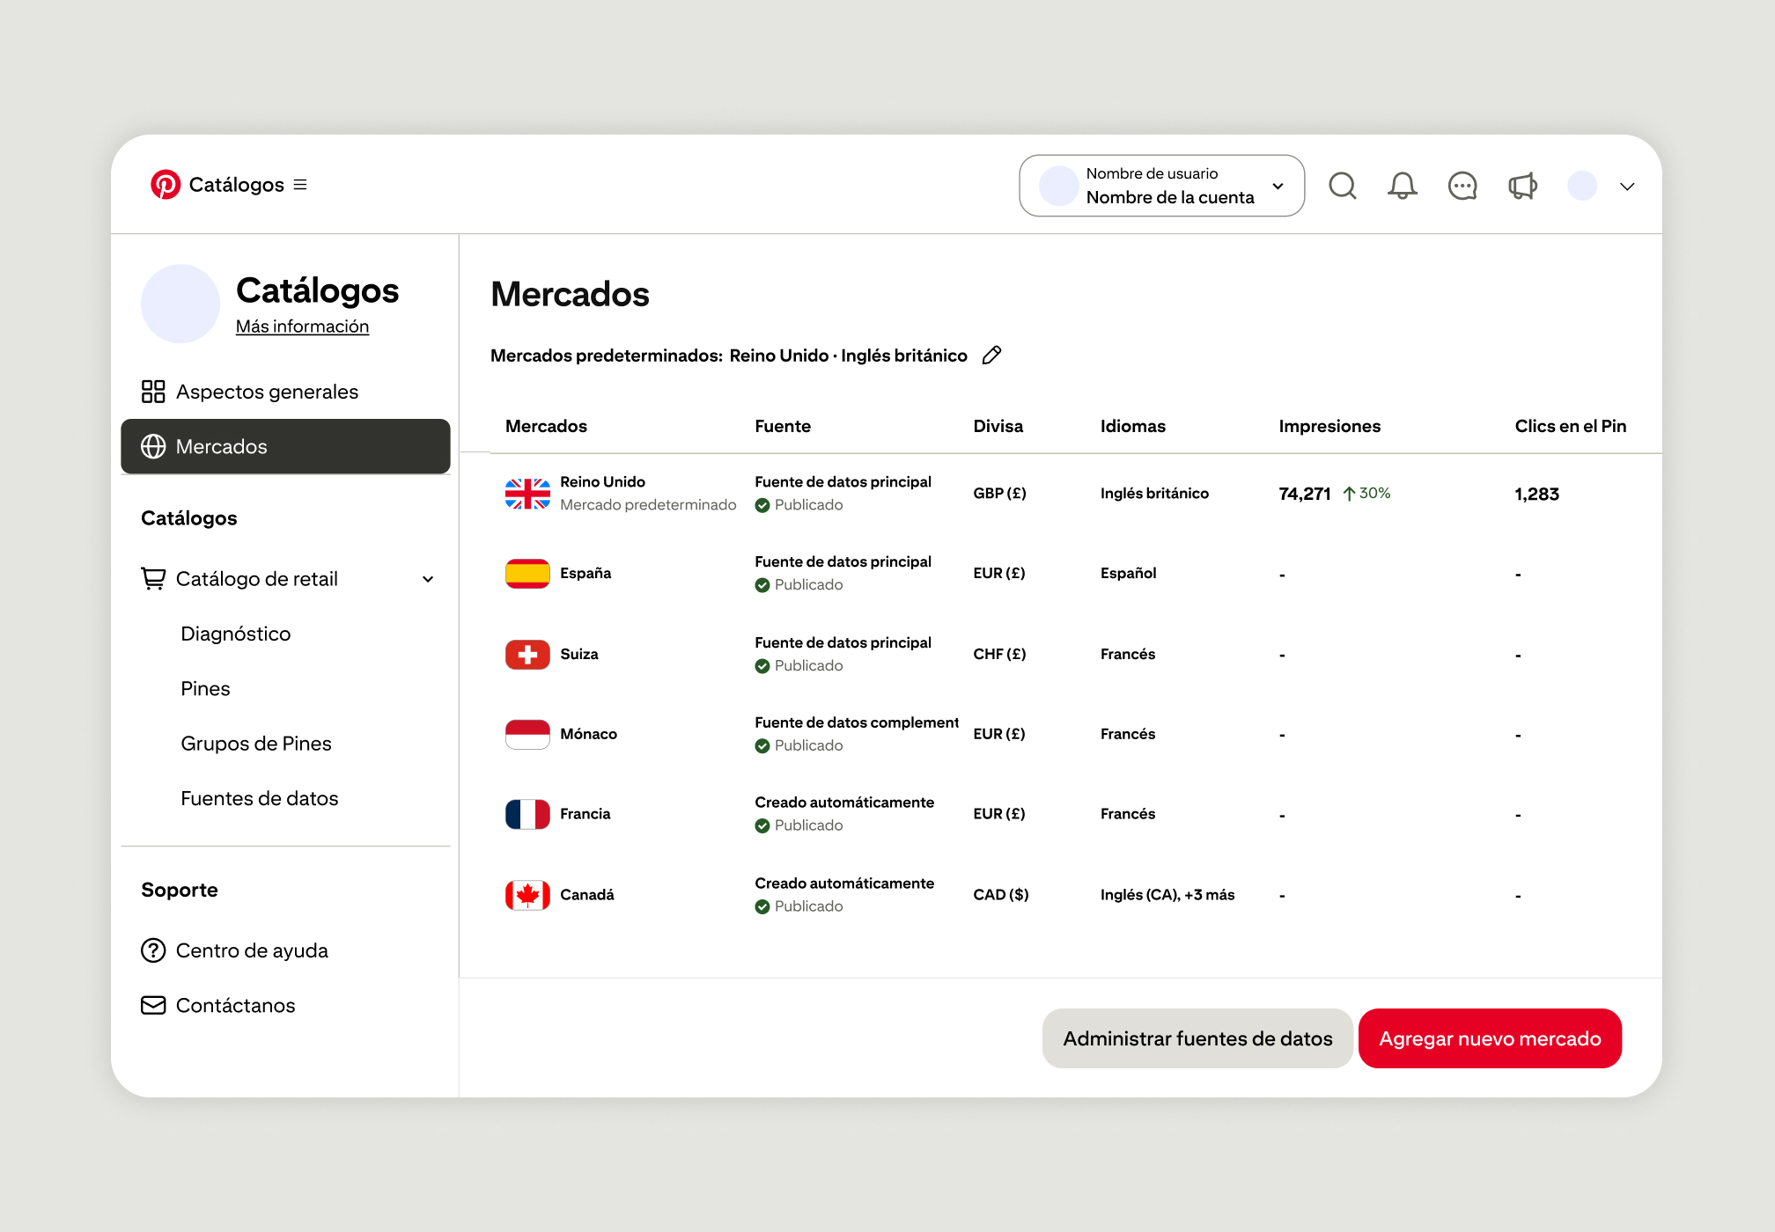Select Mercados in the sidebar

tap(285, 446)
